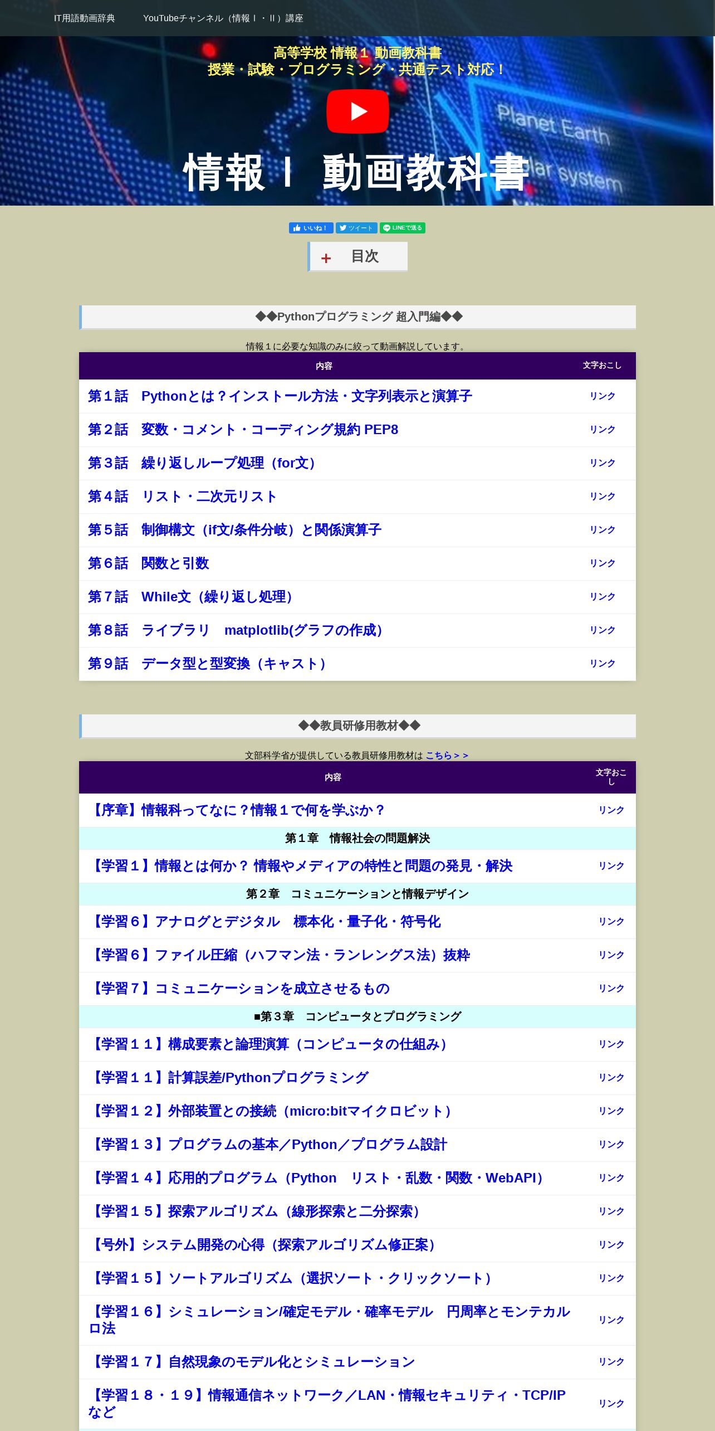Viewport: 715px width, 1431px height.
Task: Click リンク in the 【学習18・19】 row
Action: click(611, 1404)
